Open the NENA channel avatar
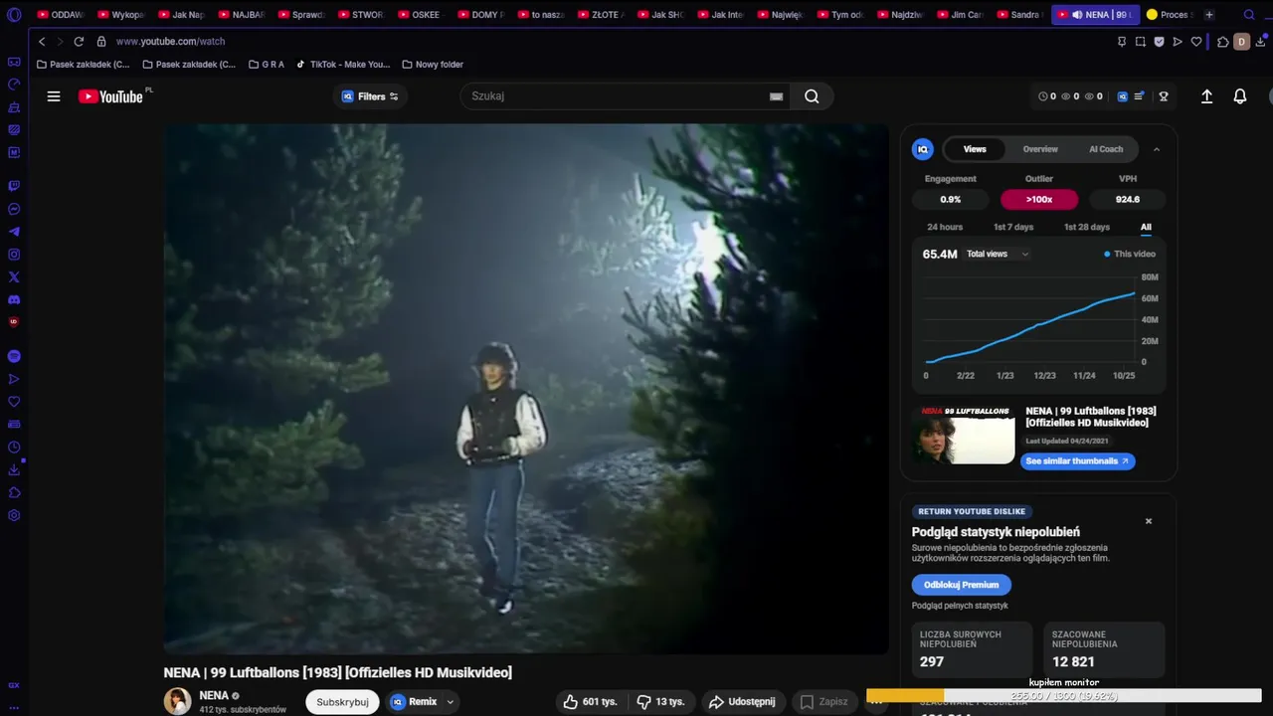The width and height of the screenshot is (1273, 716). click(178, 701)
